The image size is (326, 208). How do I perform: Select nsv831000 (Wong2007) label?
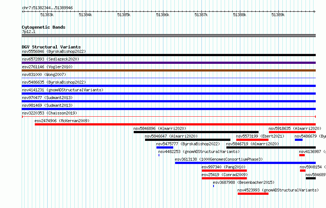(x=44, y=74)
